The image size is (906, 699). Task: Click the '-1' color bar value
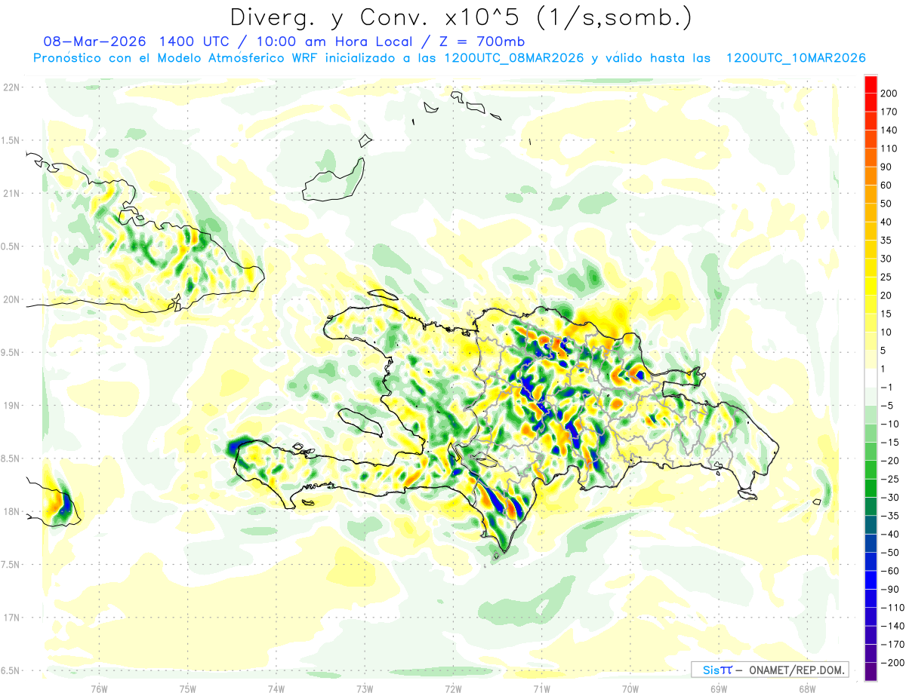coord(886,387)
